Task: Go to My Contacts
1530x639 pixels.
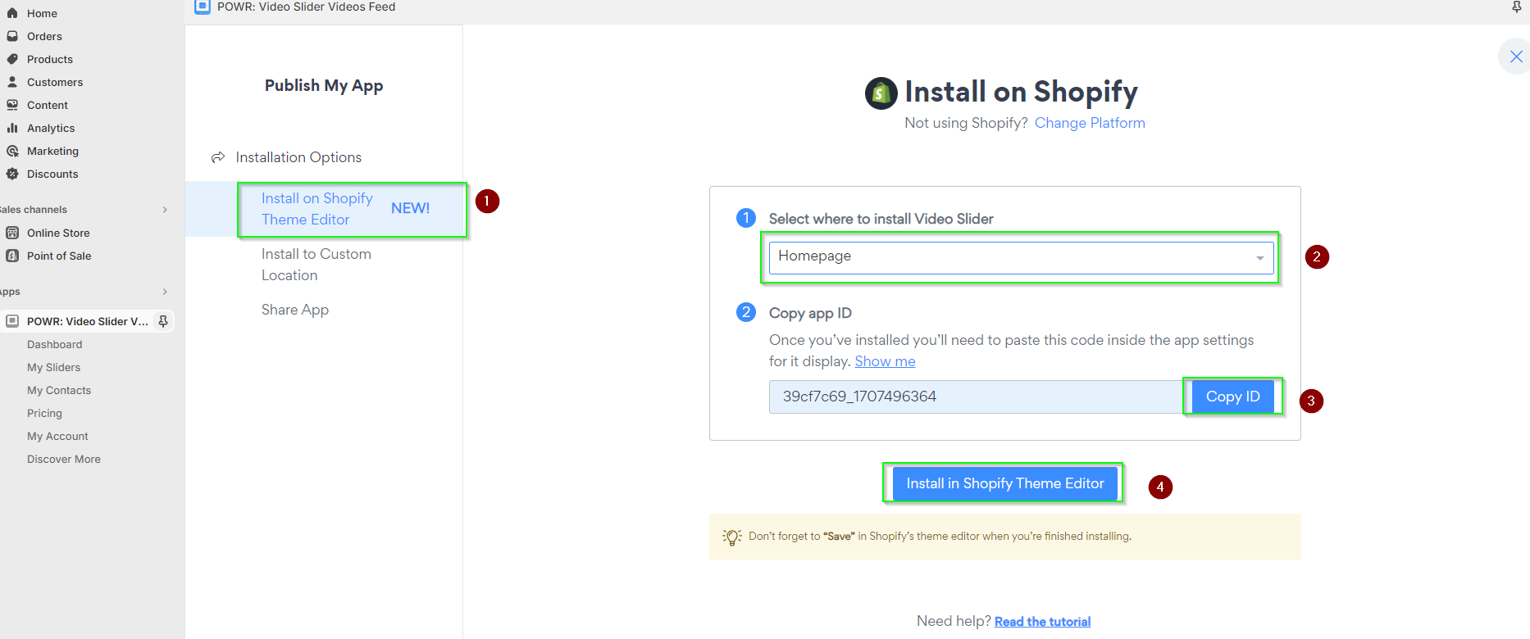Action: (59, 390)
